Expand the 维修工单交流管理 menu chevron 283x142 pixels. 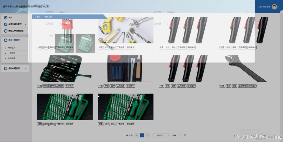tap(26, 31)
